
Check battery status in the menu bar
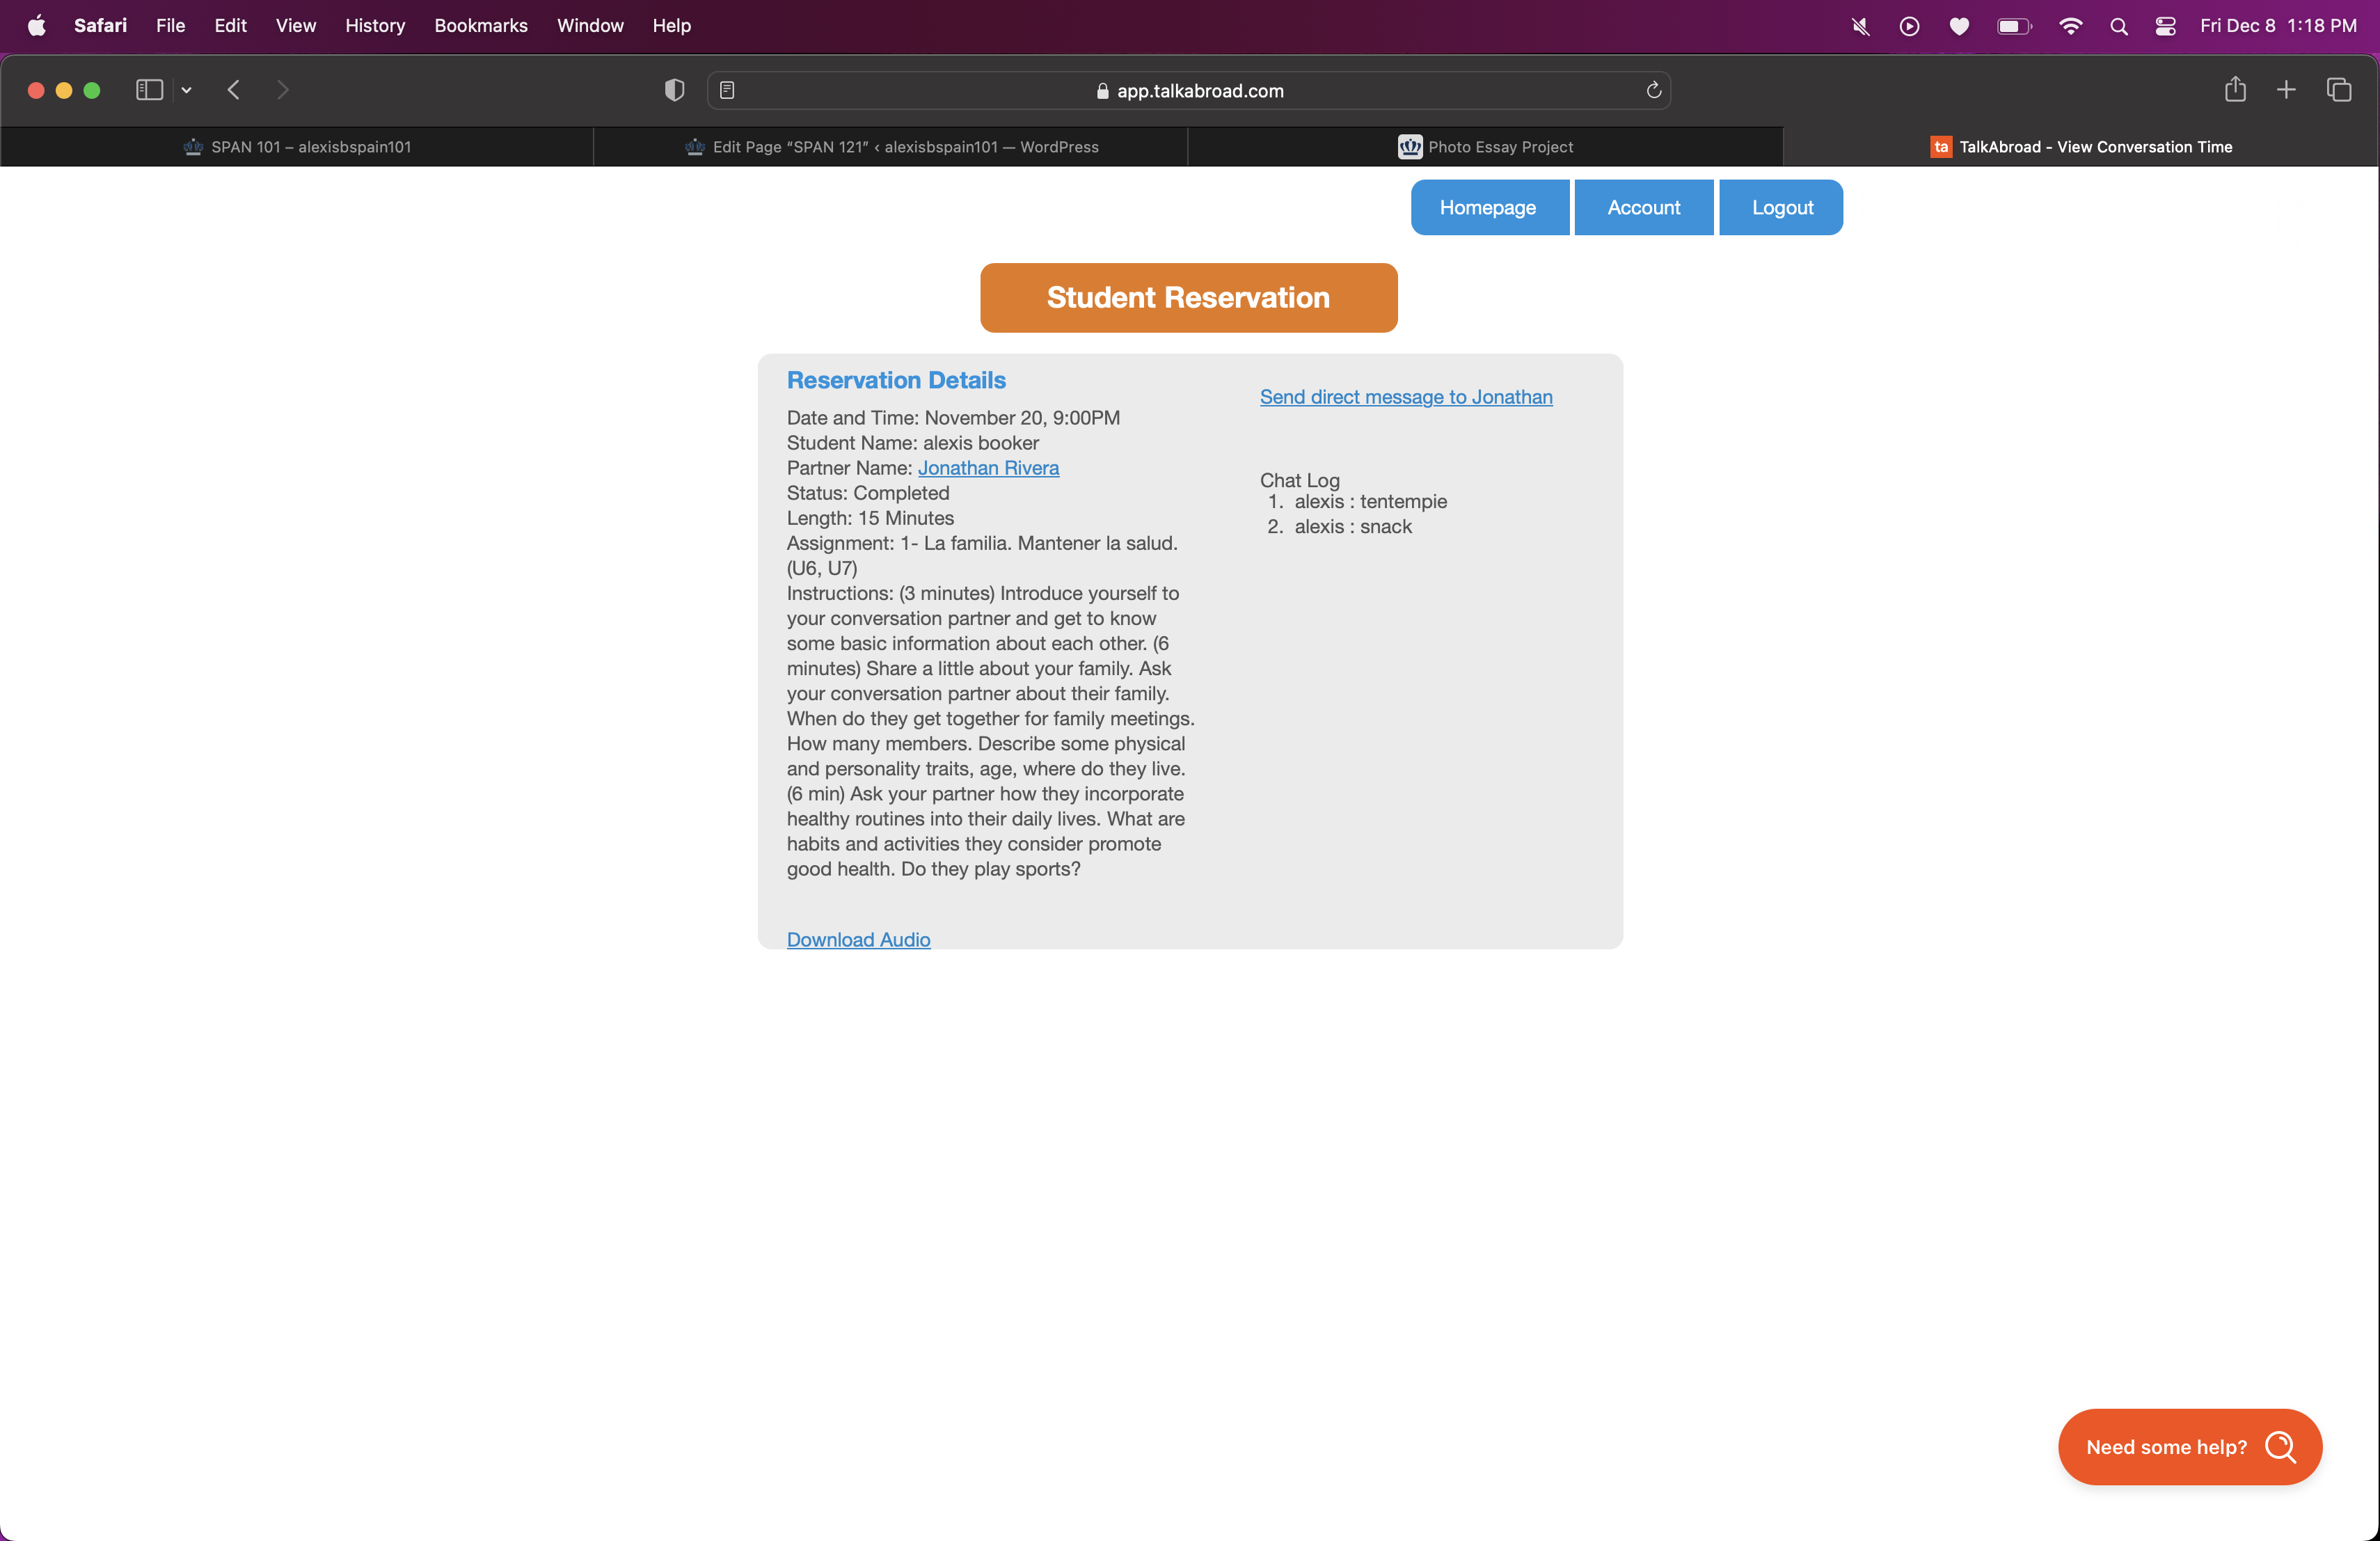tap(2014, 26)
